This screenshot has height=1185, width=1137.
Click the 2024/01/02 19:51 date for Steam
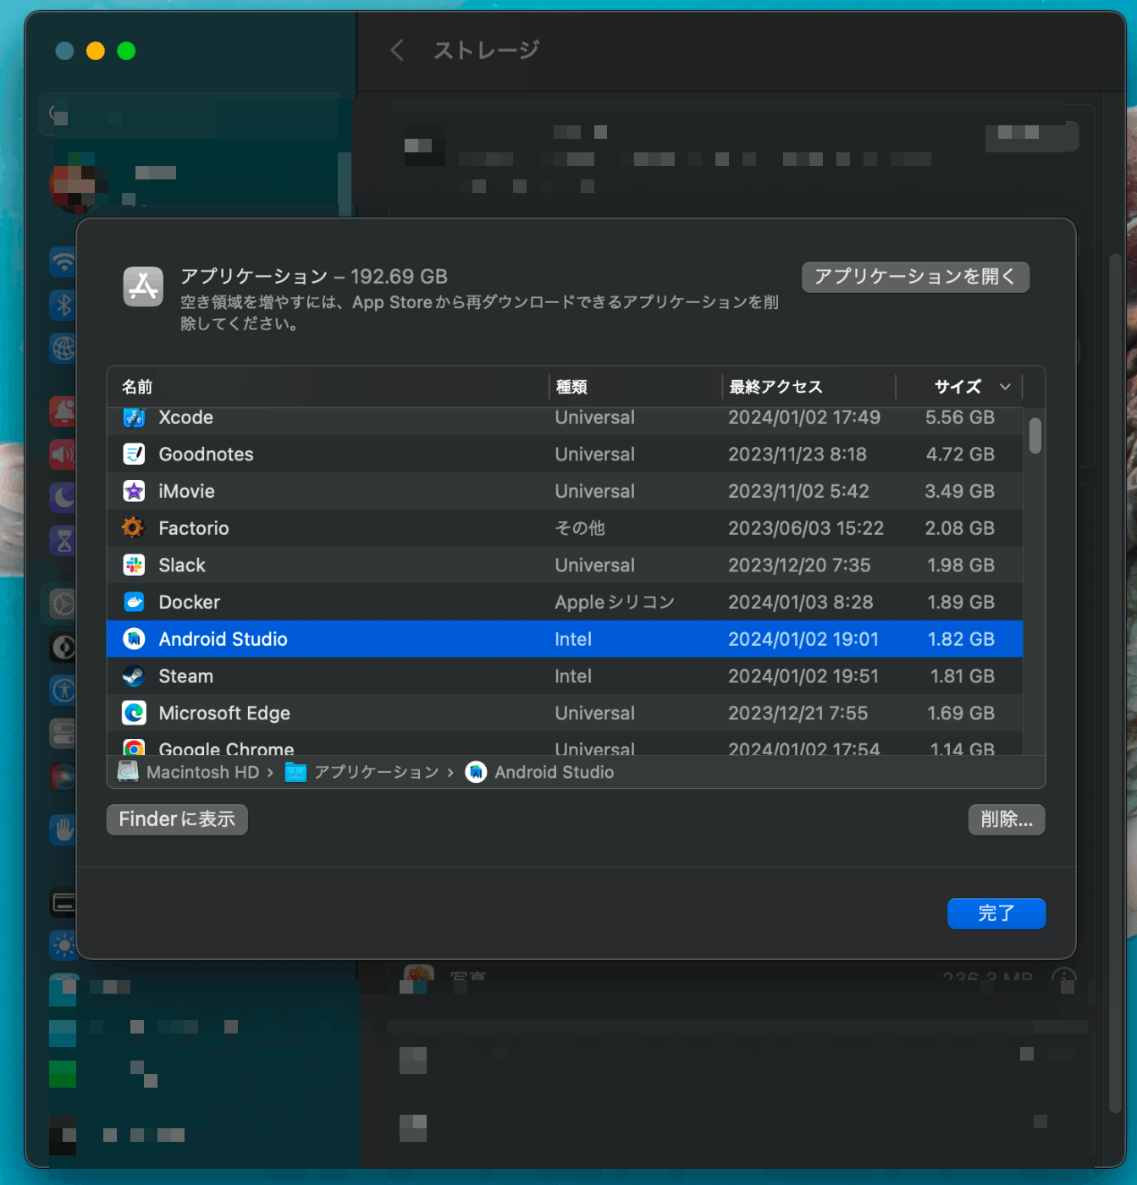[x=803, y=676]
